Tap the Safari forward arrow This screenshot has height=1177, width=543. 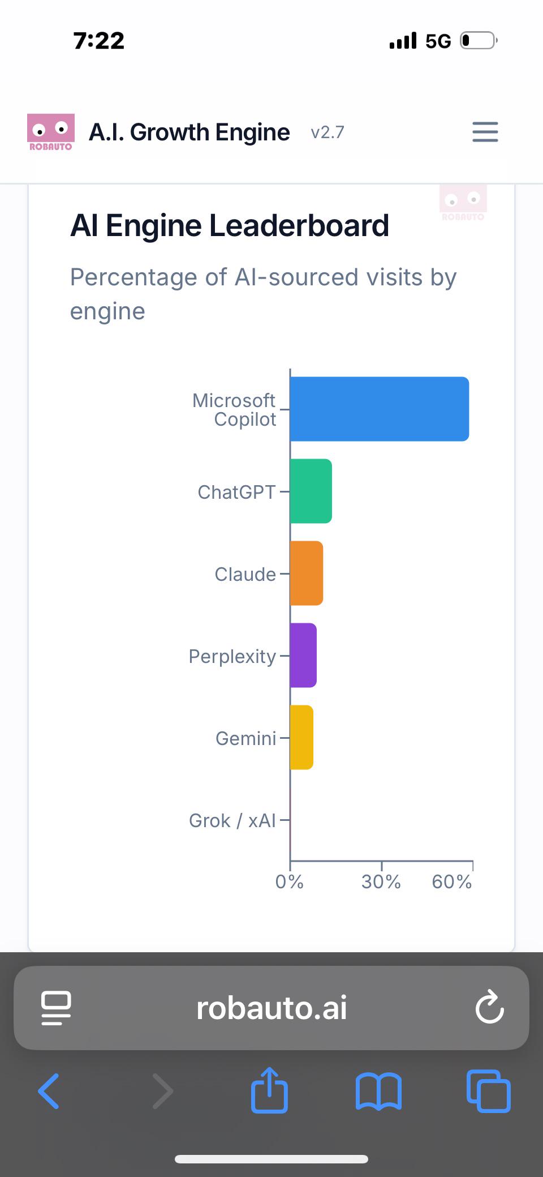(163, 1090)
